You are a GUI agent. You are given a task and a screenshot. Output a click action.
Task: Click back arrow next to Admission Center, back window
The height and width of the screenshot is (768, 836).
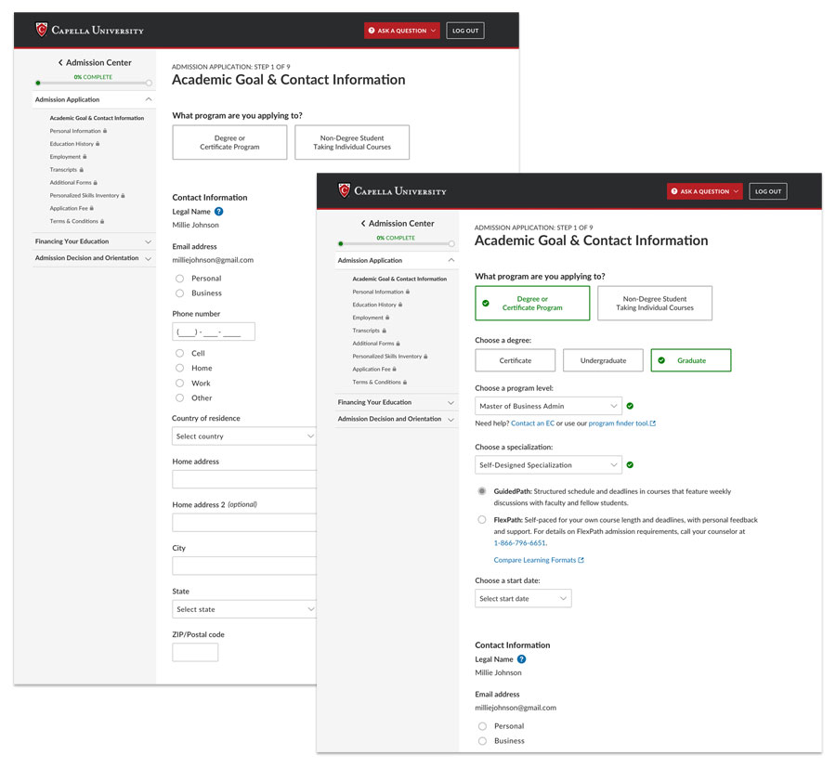click(x=60, y=62)
